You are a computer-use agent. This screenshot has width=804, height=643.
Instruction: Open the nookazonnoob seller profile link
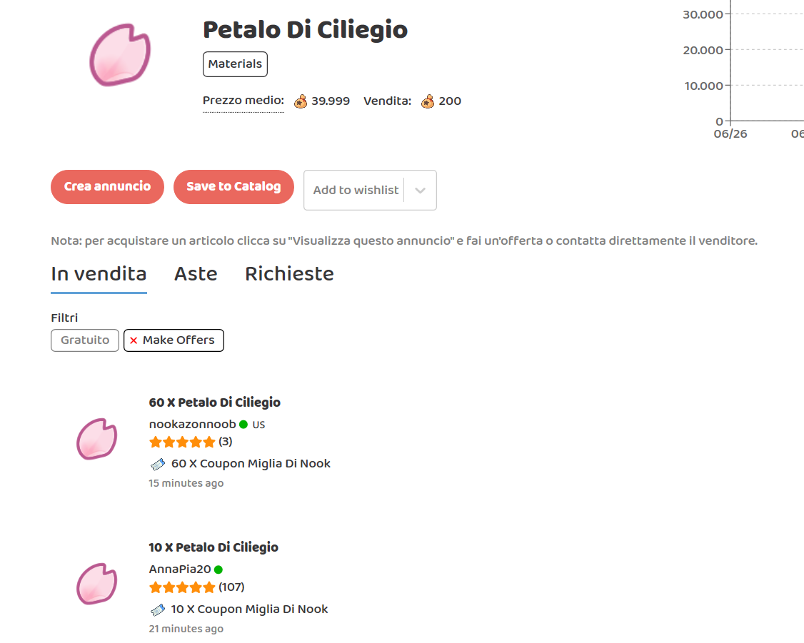point(192,425)
